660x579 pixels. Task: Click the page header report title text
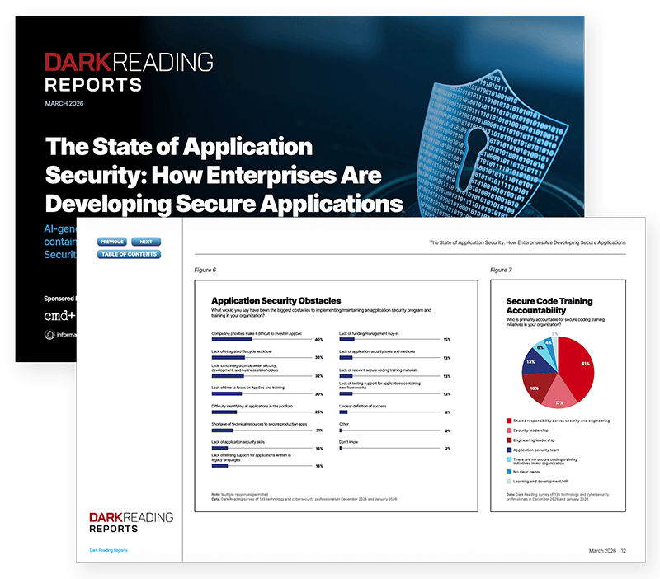click(x=527, y=242)
